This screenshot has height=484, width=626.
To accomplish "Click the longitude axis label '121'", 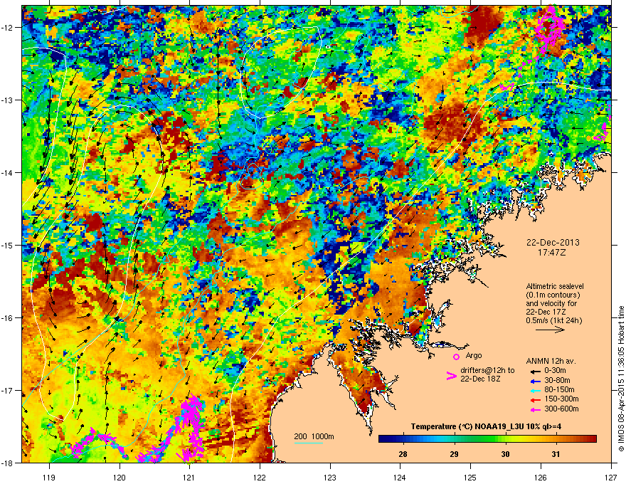I will tap(189, 477).
